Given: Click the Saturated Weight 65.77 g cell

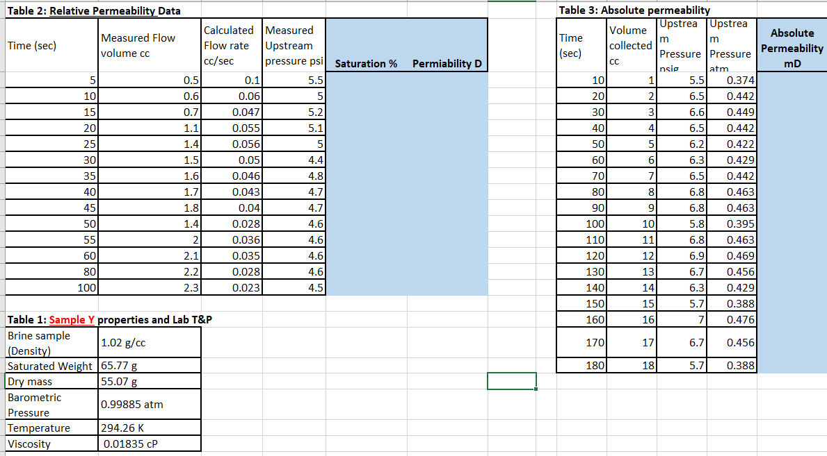Looking at the screenshot, I should [x=148, y=366].
